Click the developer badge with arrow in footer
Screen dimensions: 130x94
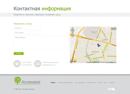(112, 89)
